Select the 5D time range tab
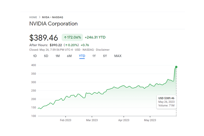Screen dimensions: 204x136 pyautogui.click(x=46, y=56)
